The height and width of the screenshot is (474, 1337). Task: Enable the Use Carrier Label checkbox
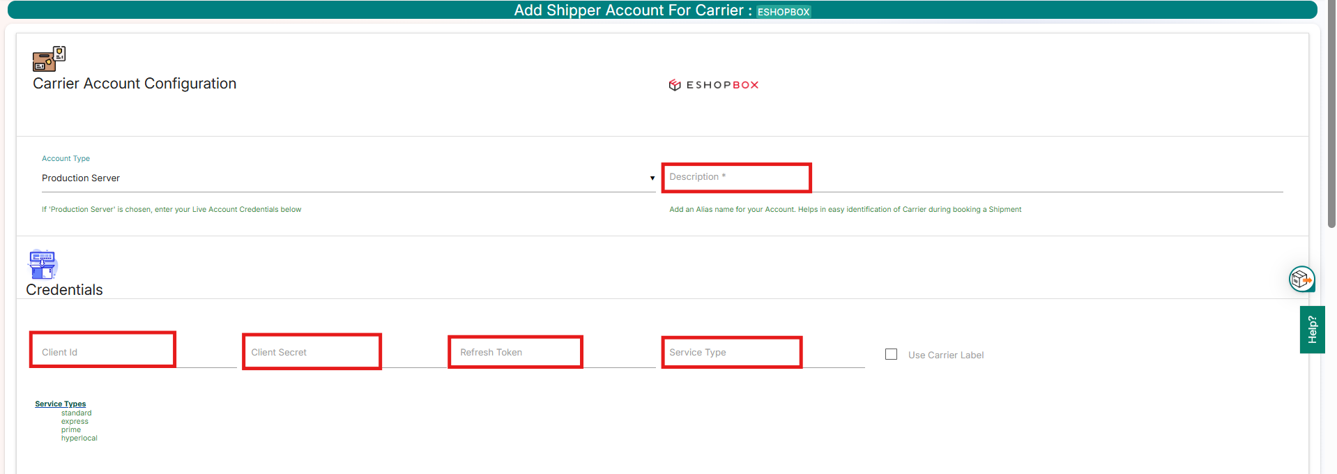[891, 354]
